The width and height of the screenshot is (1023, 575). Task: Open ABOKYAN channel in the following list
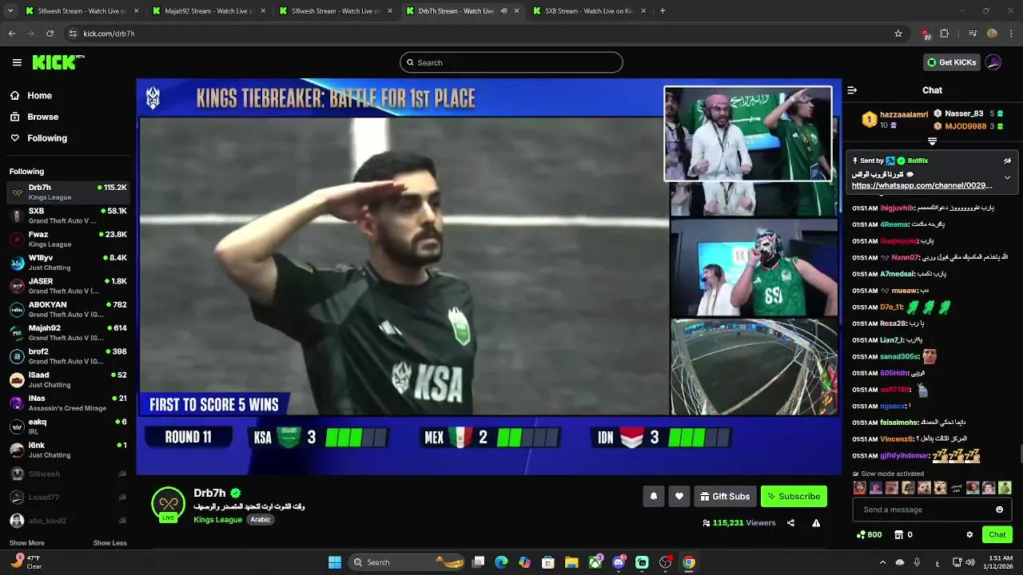coord(68,309)
